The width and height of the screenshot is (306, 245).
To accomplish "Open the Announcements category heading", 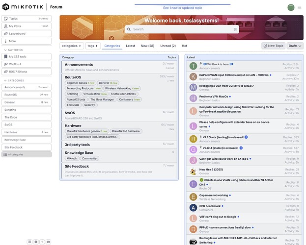I will click(x=79, y=65).
